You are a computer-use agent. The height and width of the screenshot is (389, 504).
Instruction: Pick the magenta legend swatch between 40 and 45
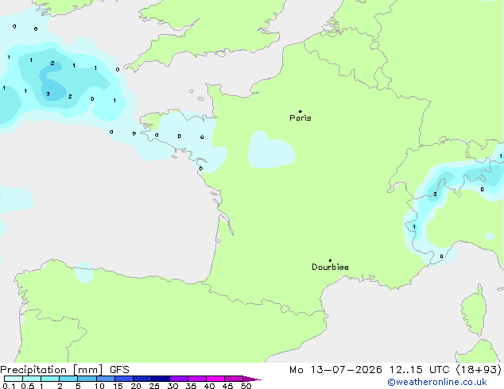[x=215, y=379]
